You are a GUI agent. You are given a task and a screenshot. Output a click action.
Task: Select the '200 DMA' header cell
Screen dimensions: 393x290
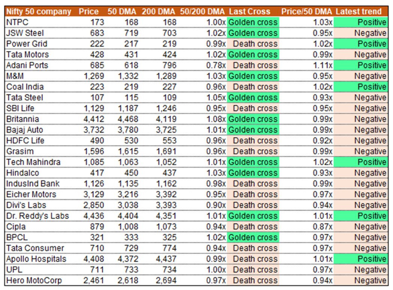158,12
